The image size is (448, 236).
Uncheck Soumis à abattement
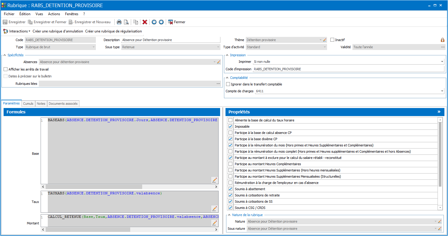click(x=230, y=189)
